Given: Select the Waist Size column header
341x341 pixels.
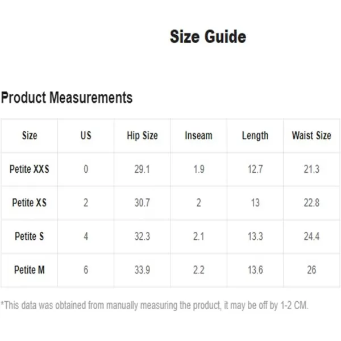Looking at the screenshot, I should click(x=311, y=135).
